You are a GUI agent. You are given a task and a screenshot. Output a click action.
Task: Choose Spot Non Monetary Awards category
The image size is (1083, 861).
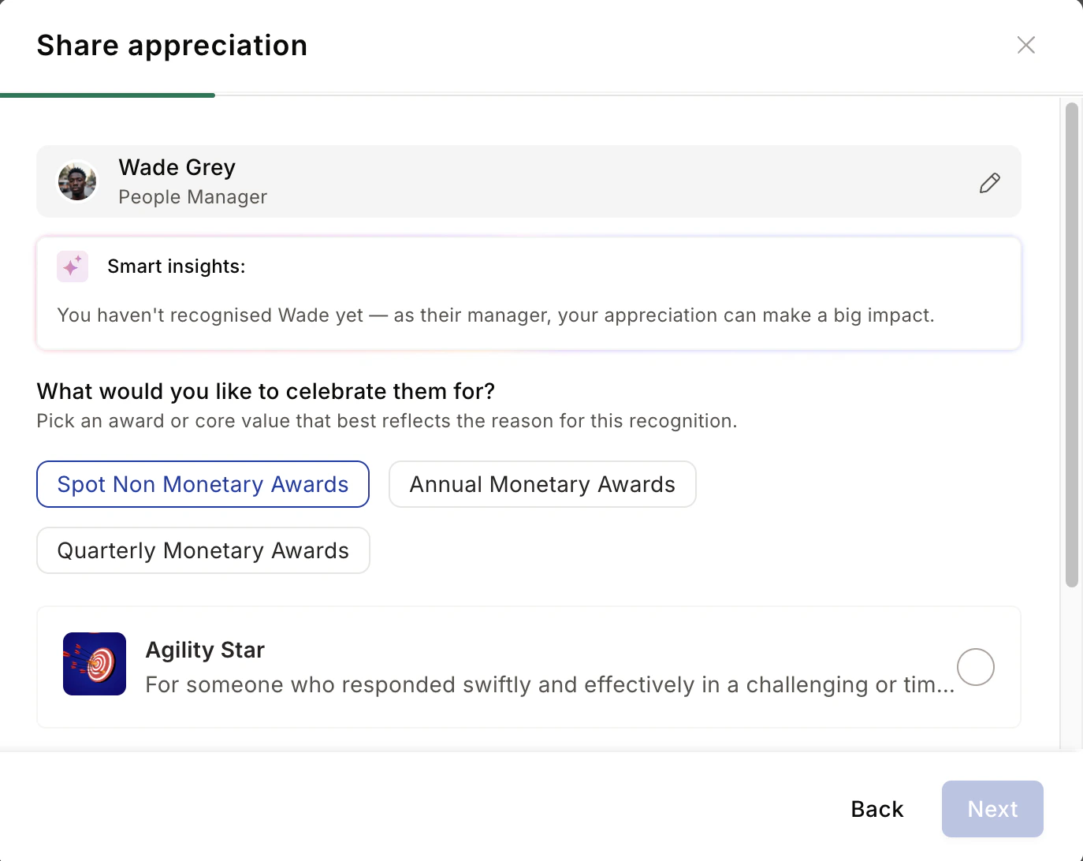[x=203, y=484]
